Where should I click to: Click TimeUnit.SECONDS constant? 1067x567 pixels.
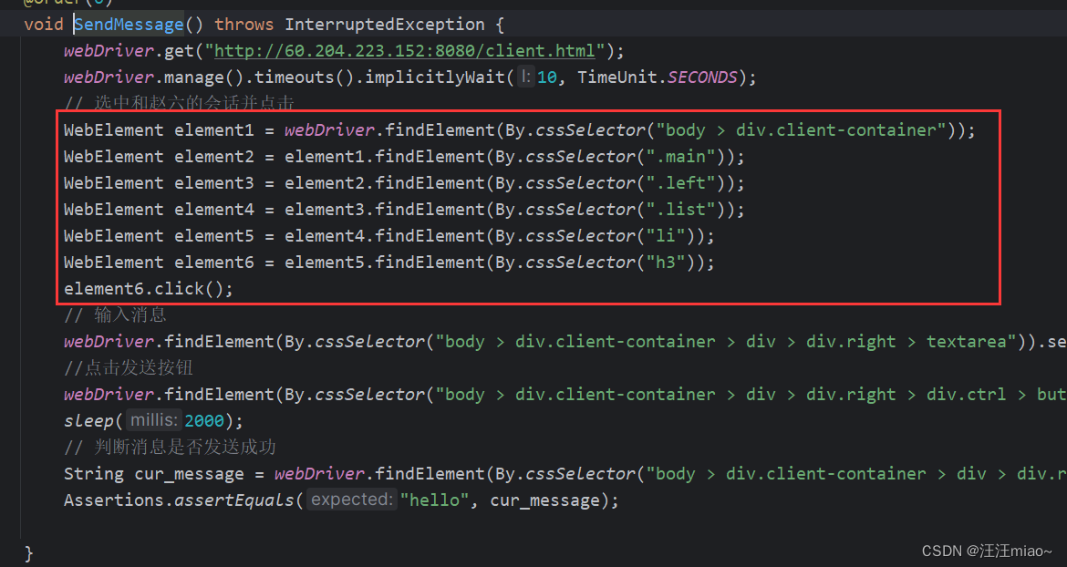pyautogui.click(x=657, y=77)
